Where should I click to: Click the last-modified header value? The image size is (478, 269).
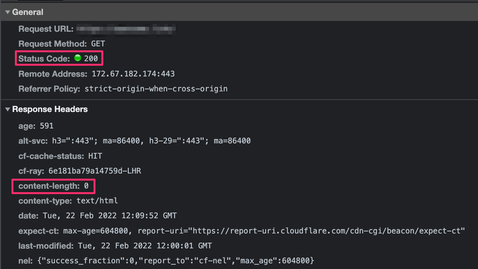point(145,246)
